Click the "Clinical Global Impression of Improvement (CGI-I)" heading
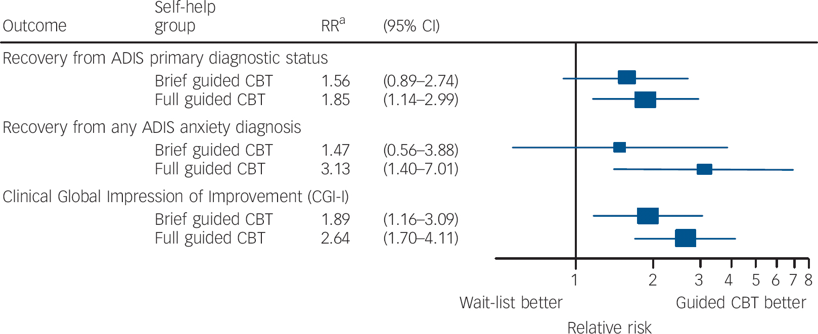This screenshot has width=818, height=334. coord(175,197)
